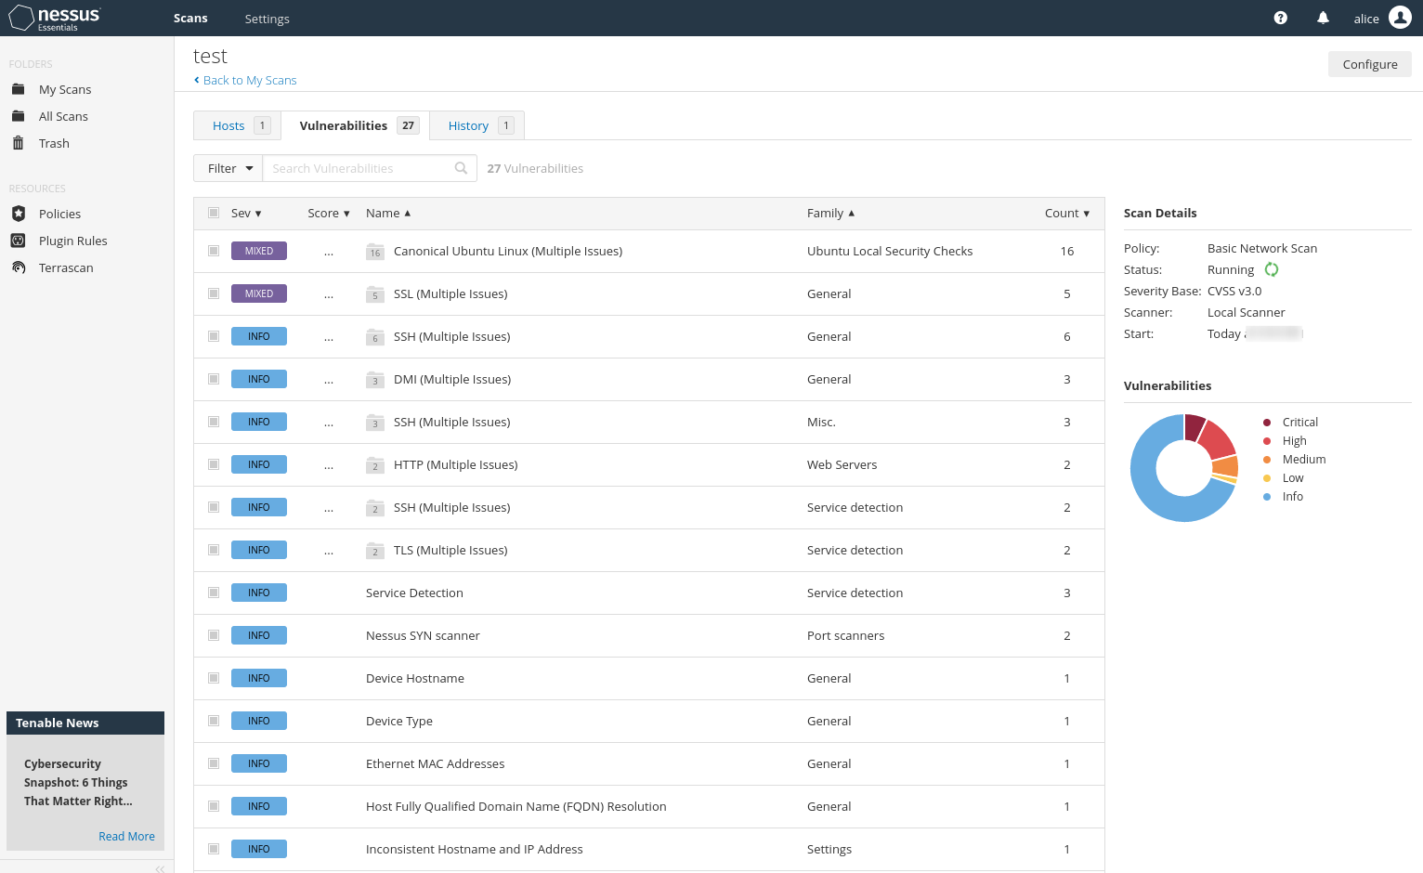Screen dimensions: 1423x873
Task: Open alice's user avatar icon
Action: coord(1400,18)
